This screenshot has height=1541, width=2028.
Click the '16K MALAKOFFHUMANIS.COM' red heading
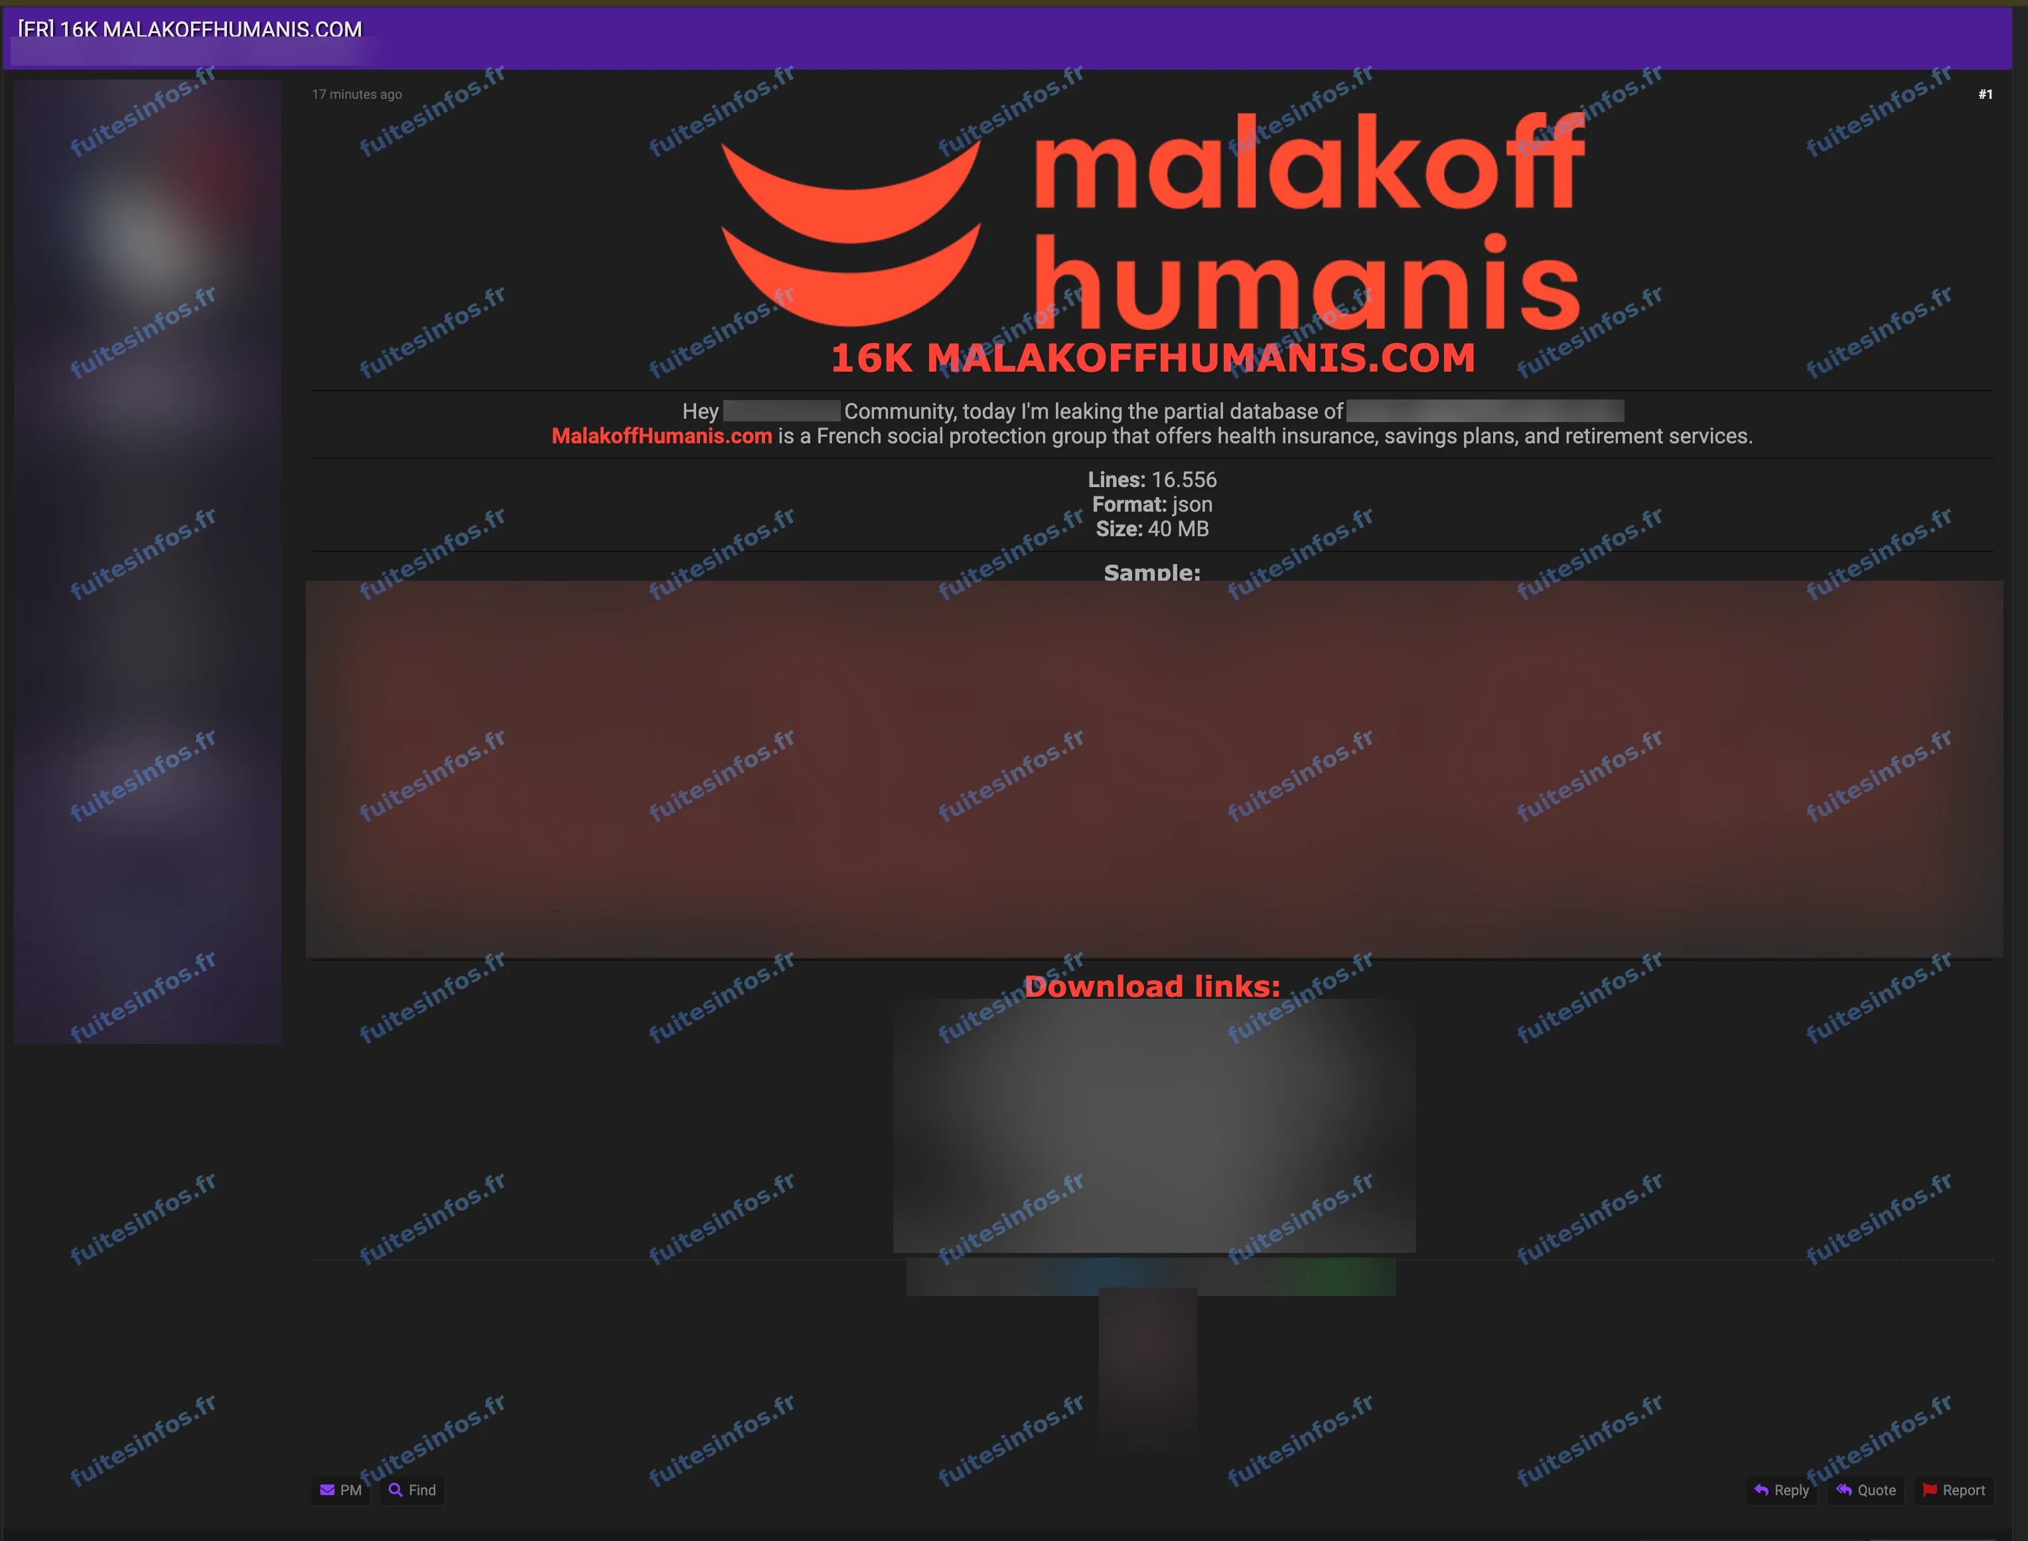point(1153,358)
